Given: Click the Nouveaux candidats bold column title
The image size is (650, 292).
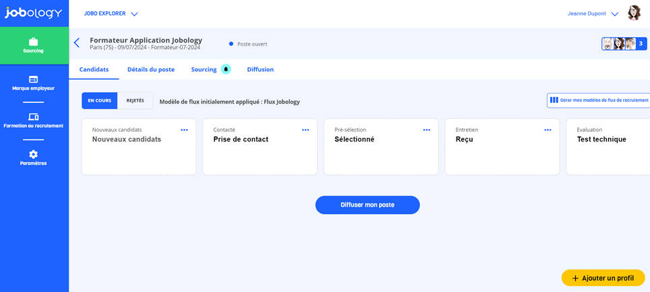Looking at the screenshot, I should pyautogui.click(x=127, y=139).
